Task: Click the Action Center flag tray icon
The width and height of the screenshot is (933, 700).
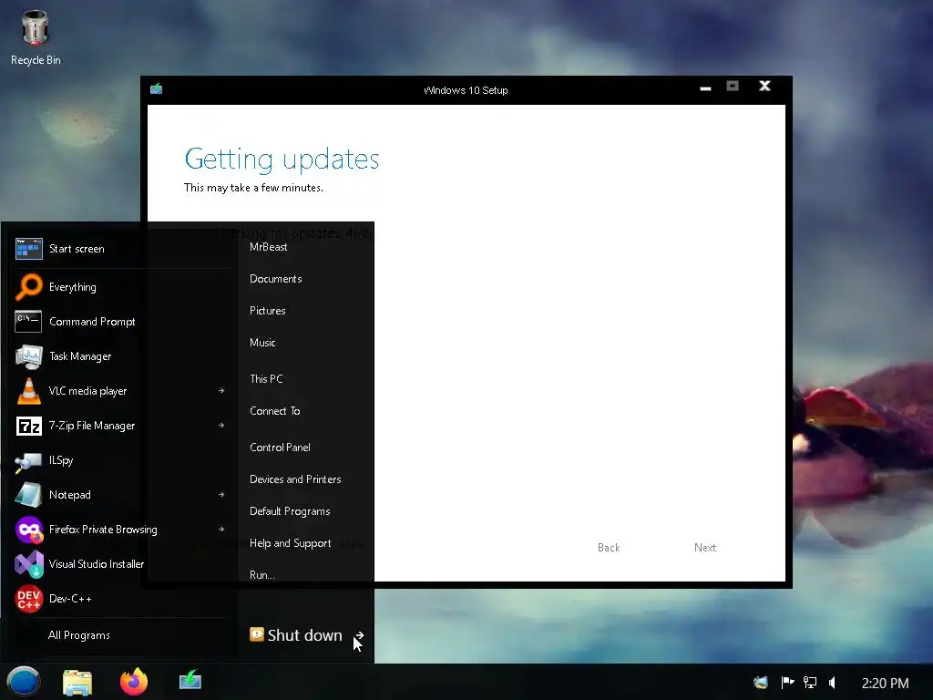Action: [787, 682]
